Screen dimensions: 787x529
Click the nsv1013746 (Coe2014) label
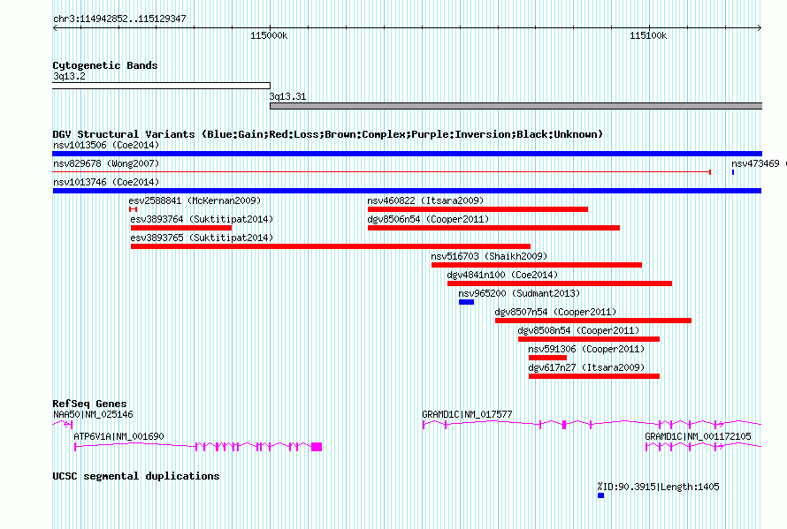106,182
